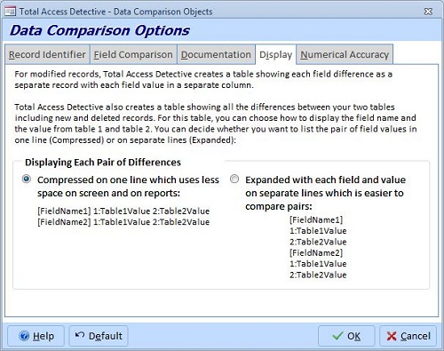Click the Help button
444x351 pixels.
pos(36,336)
